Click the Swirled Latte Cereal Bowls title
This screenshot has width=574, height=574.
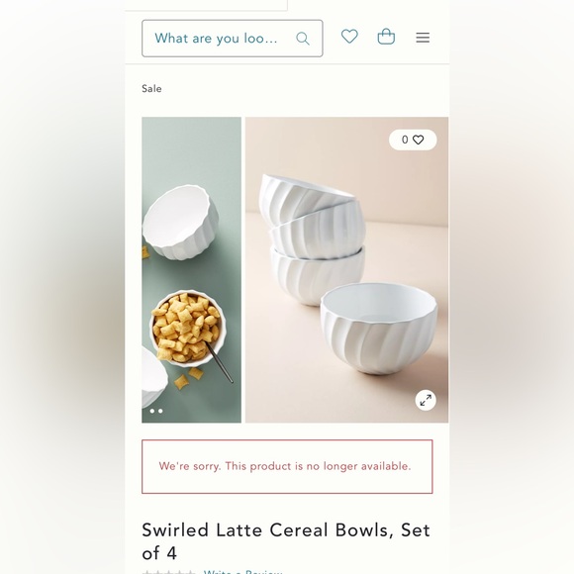point(286,541)
